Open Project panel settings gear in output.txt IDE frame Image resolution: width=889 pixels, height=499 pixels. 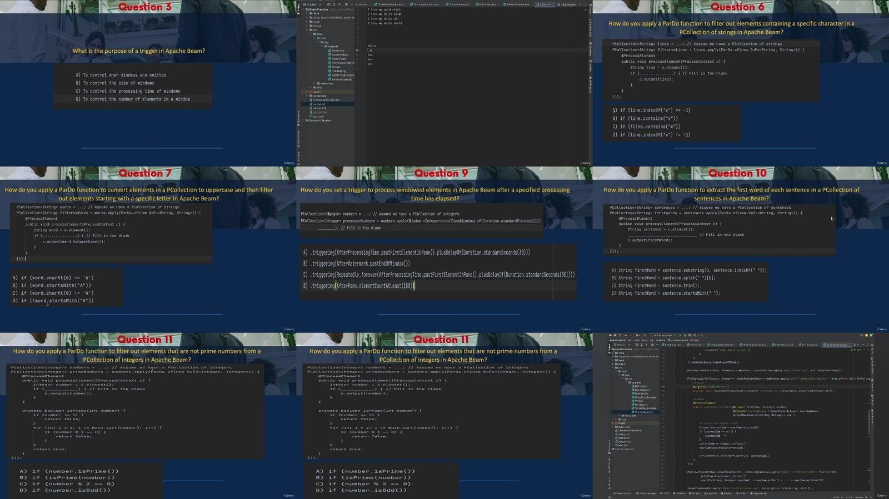pyautogui.click(x=346, y=4)
